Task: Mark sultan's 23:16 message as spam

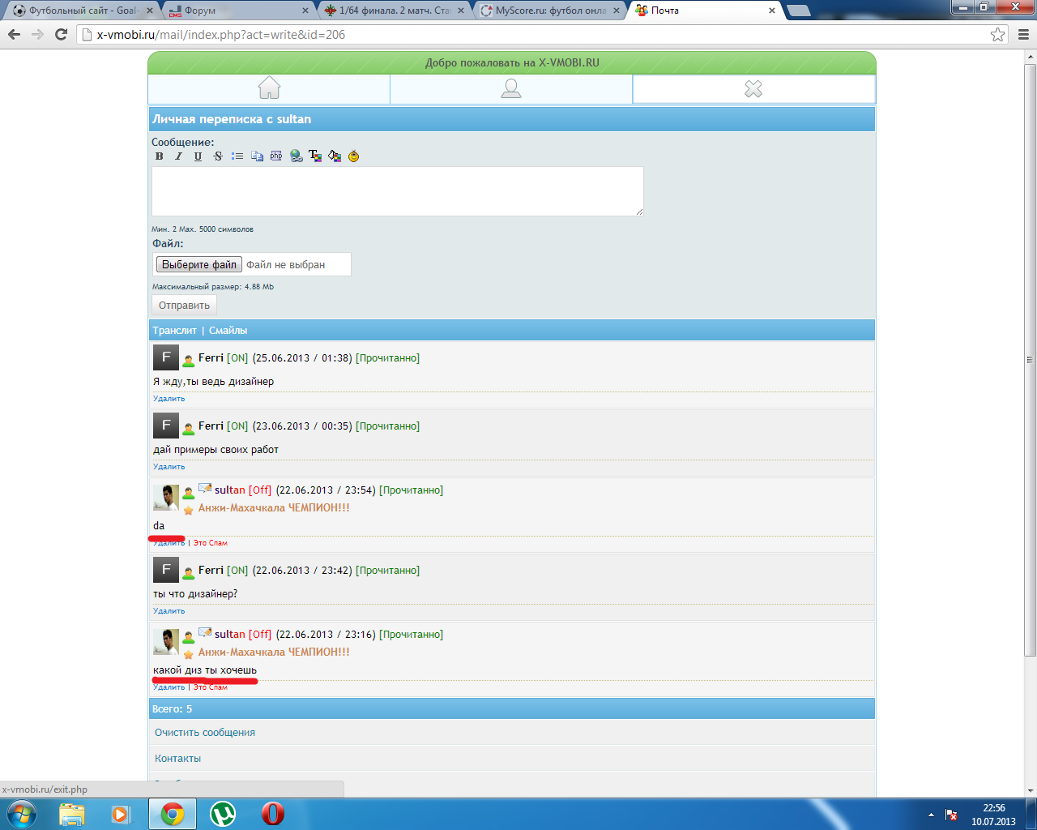Action: click(x=211, y=687)
